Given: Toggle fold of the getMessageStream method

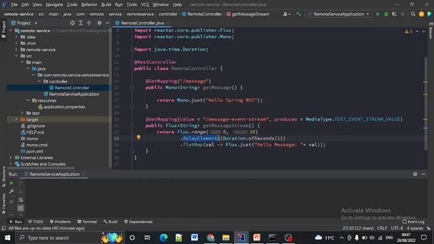Looking at the screenshot, I should click(x=132, y=125).
